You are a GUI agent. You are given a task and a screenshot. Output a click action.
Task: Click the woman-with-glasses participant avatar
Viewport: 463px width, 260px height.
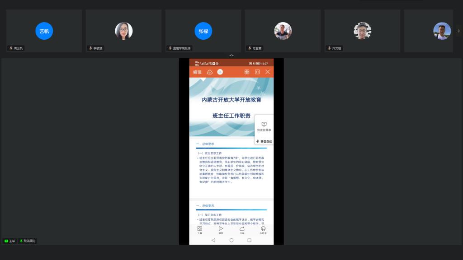click(x=124, y=31)
